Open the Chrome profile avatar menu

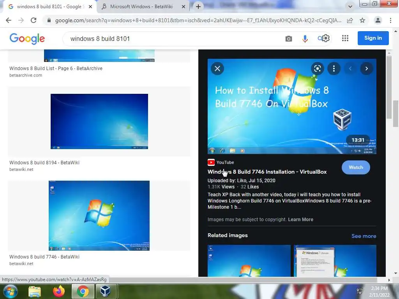click(378, 20)
